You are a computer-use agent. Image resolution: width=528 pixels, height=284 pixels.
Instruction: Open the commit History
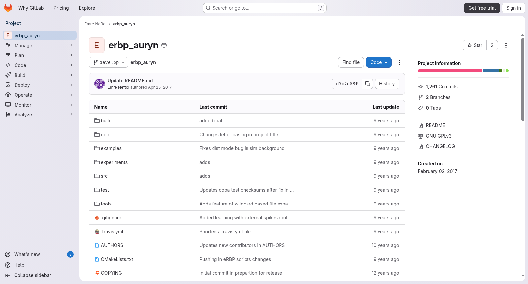click(387, 84)
